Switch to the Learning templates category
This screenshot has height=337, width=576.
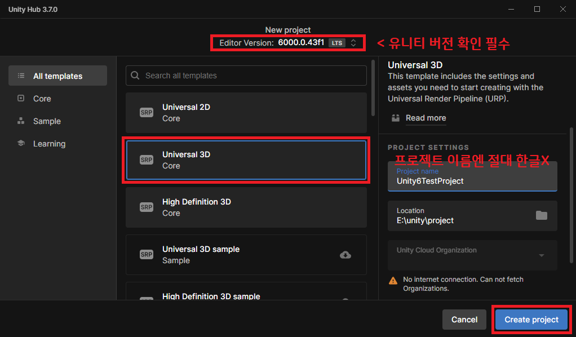click(x=57, y=144)
